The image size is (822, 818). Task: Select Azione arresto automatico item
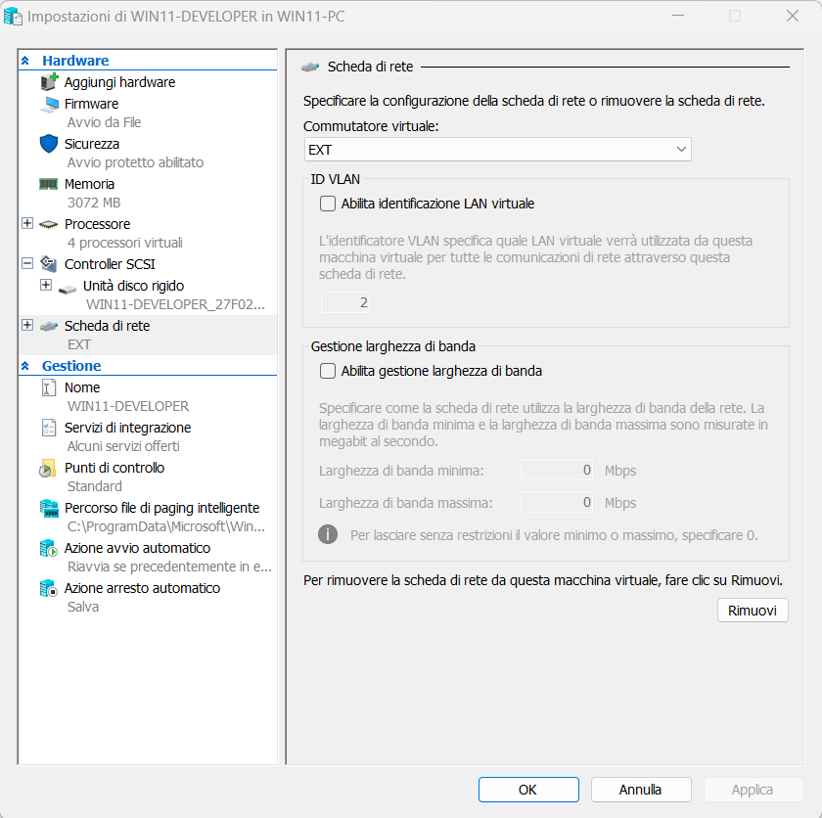(x=142, y=588)
